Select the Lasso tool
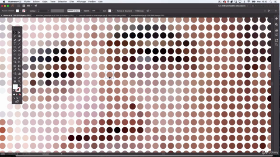Viewport: 280px width, 157px height. 19,36
